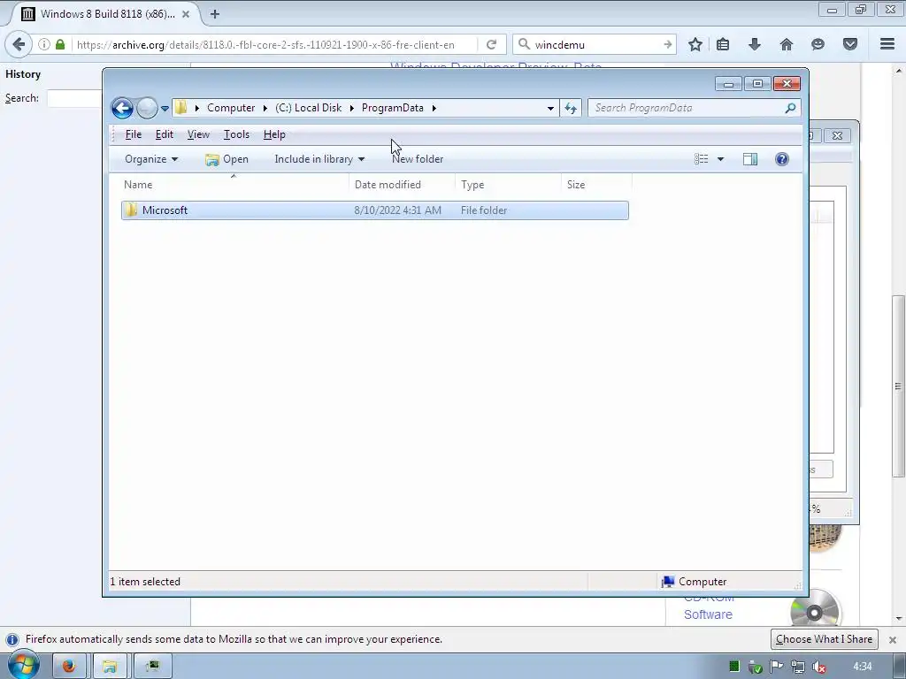Sort by the Size column header

pos(595,185)
